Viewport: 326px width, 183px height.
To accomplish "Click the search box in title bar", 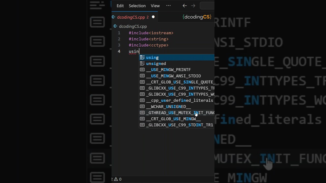I will 207,6.
